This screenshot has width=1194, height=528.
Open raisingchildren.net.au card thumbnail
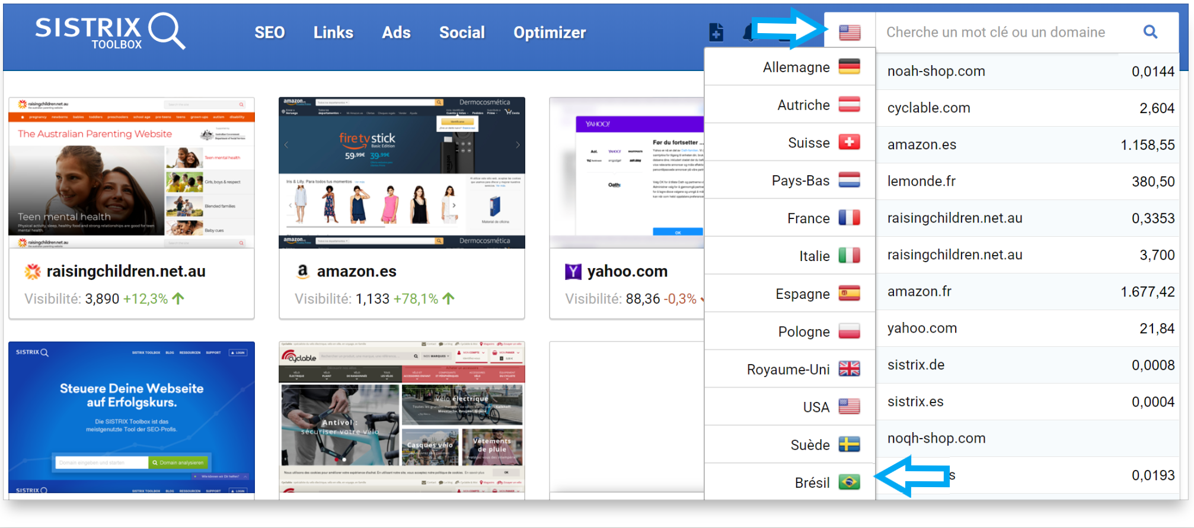click(x=132, y=173)
